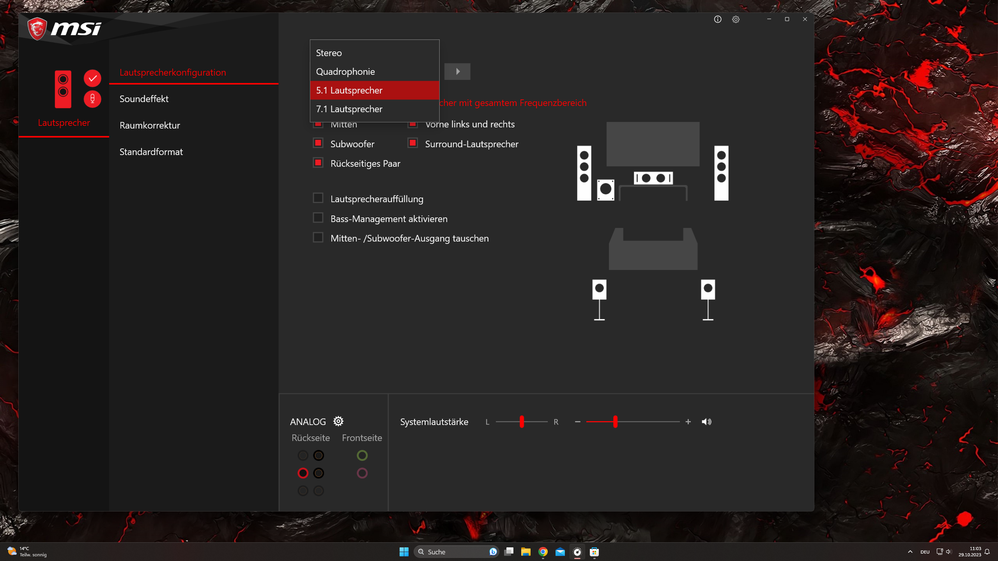Click the green front panel jack
Screen dimensions: 998x561
[362, 455]
